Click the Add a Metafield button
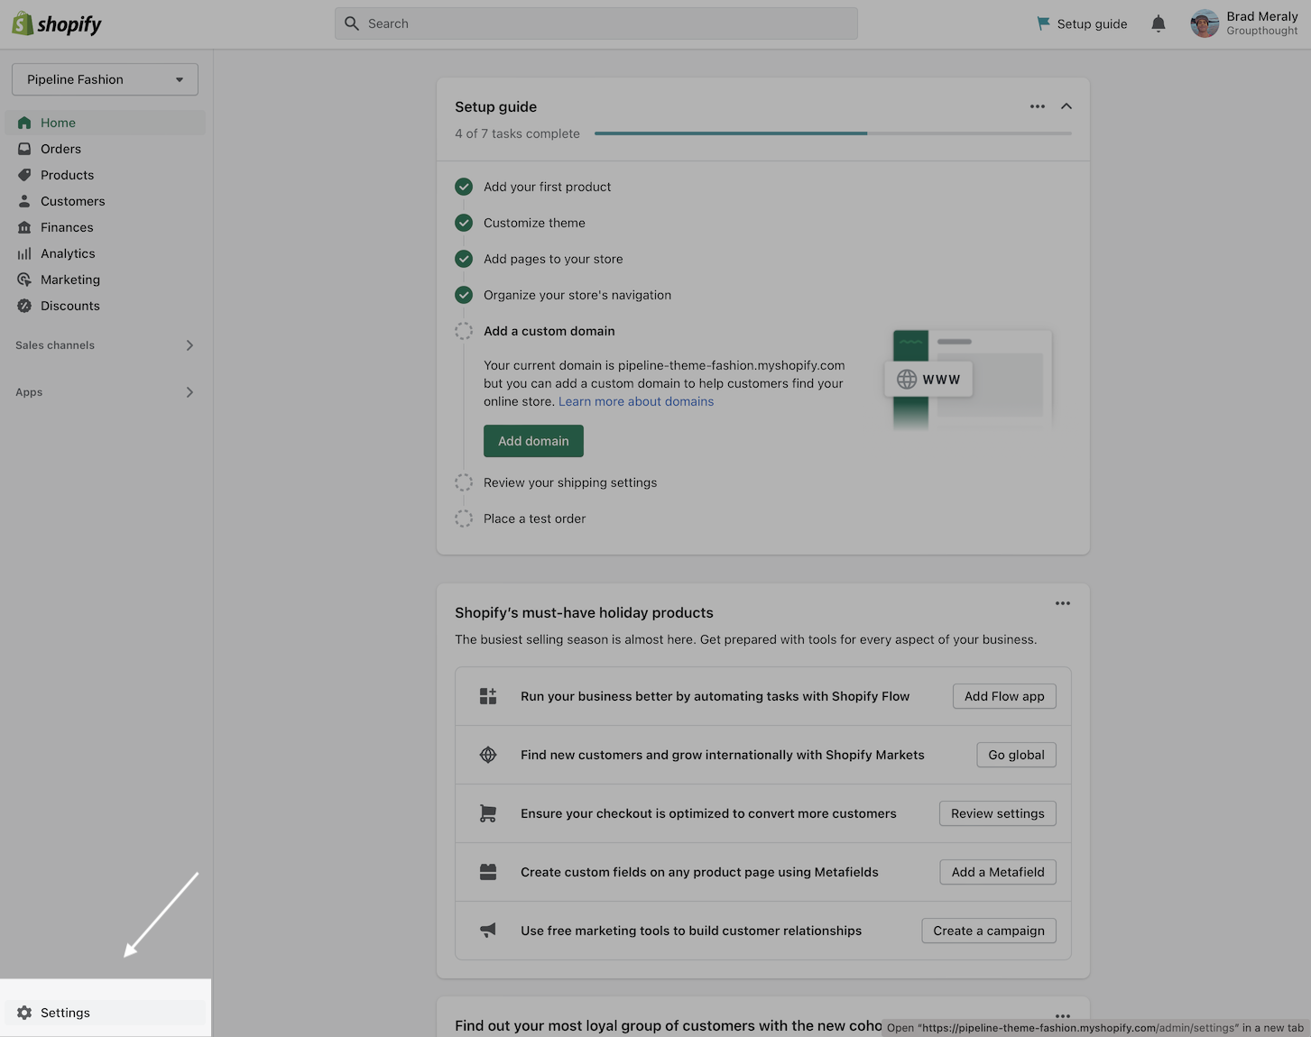Screen dimensions: 1311x1037 [x=998, y=872]
